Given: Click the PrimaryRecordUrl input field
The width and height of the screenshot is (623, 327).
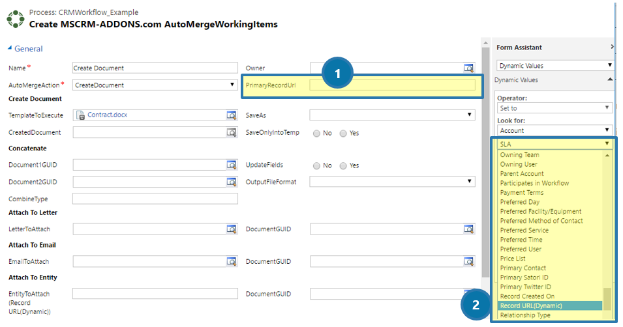Looking at the screenshot, I should pyautogui.click(x=392, y=85).
